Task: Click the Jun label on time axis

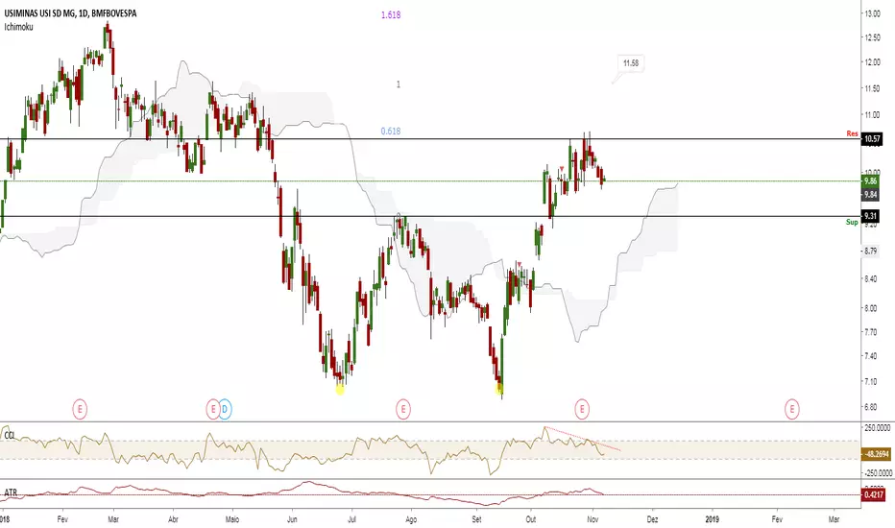Action: pos(292,519)
